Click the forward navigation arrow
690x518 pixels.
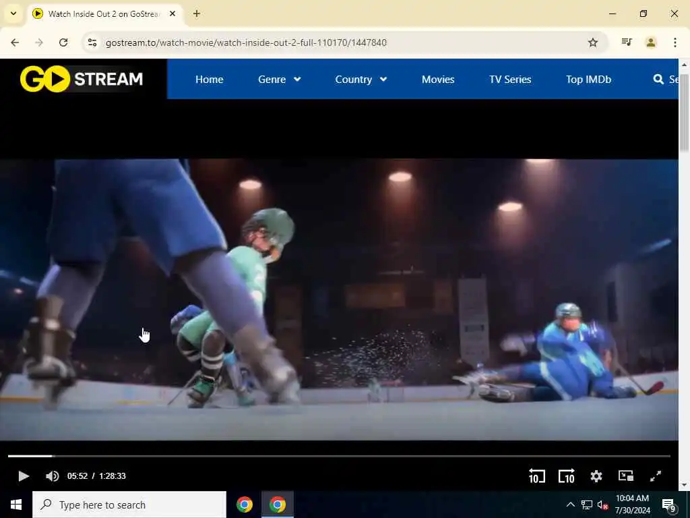39,42
